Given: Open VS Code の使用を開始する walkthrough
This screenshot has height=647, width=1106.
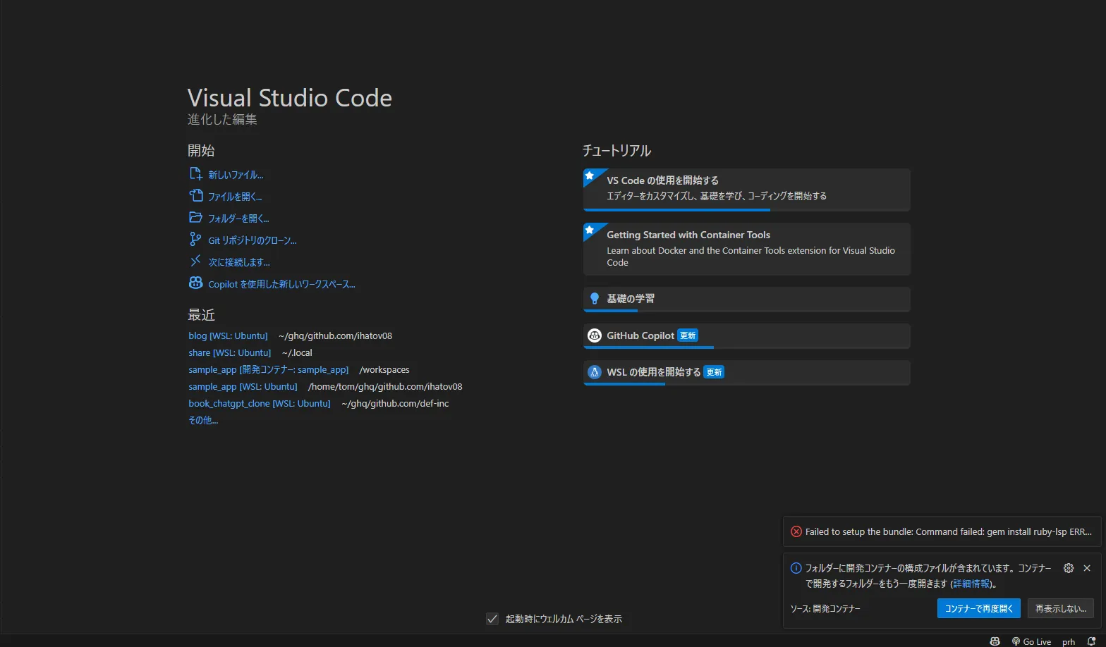Looking at the screenshot, I should click(x=746, y=189).
